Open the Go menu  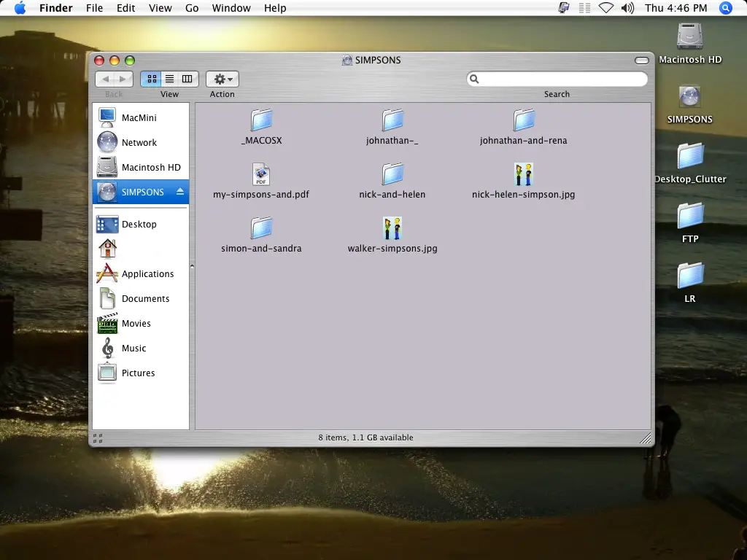192,8
